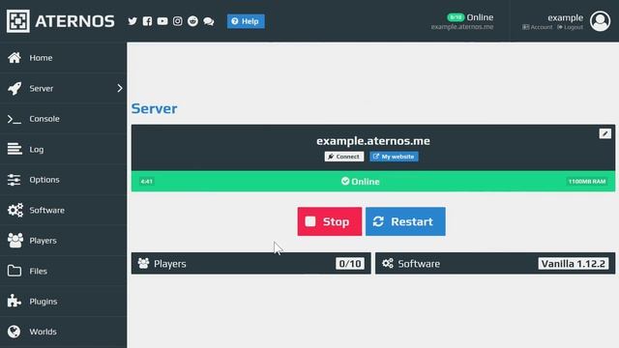Click the header server address example.aternos.me
This screenshot has height=348, width=619.
(x=462, y=27)
